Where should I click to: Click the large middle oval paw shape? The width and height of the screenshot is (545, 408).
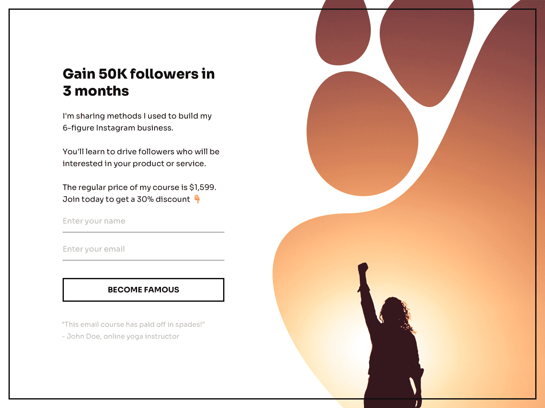coord(362,133)
